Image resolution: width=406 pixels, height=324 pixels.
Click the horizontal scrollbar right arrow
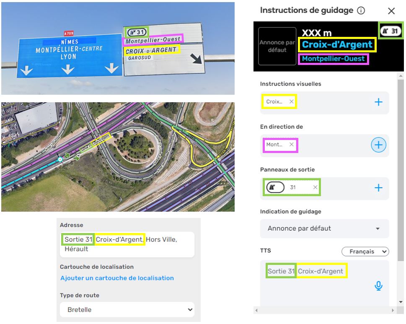pos(393,311)
